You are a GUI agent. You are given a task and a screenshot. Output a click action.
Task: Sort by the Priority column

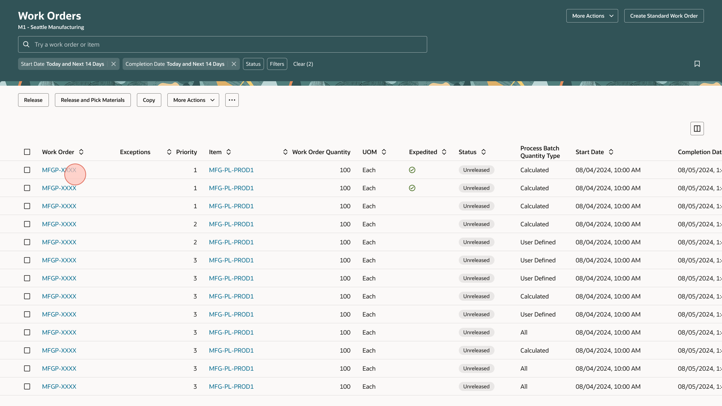[169, 152]
